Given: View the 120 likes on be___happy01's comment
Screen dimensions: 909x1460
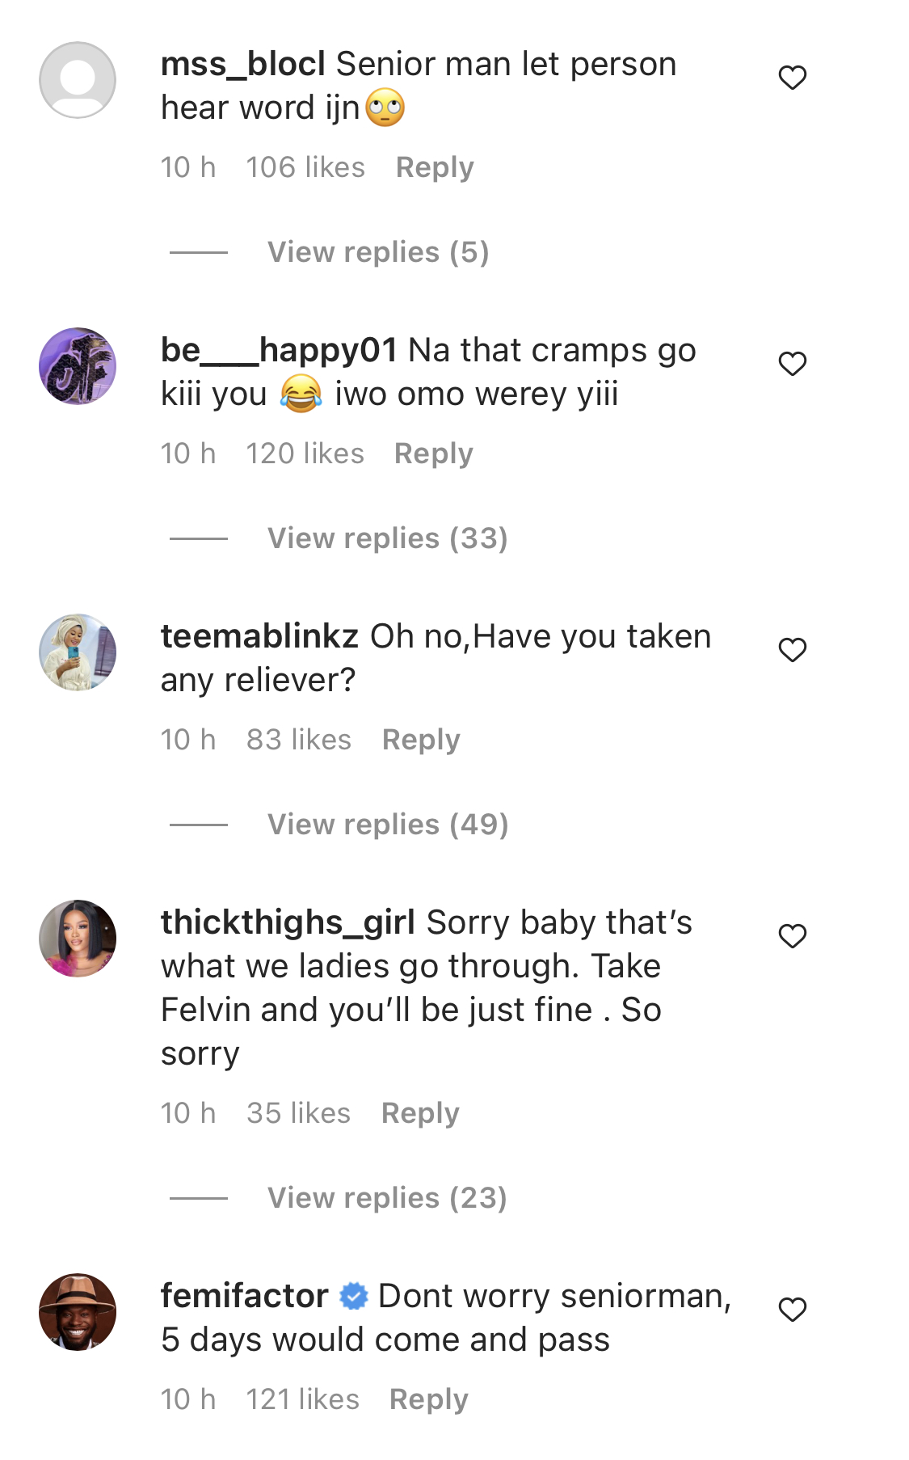Looking at the screenshot, I should tap(305, 454).
